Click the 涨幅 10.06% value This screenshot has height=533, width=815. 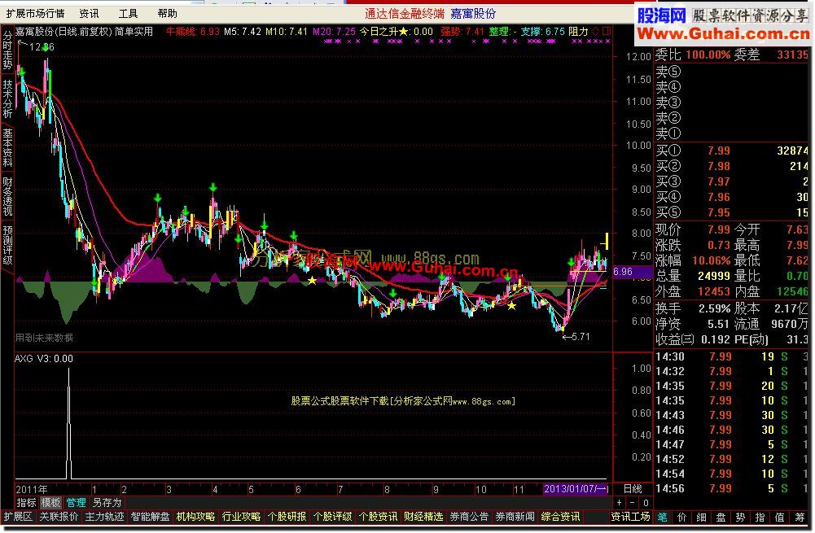(712, 260)
